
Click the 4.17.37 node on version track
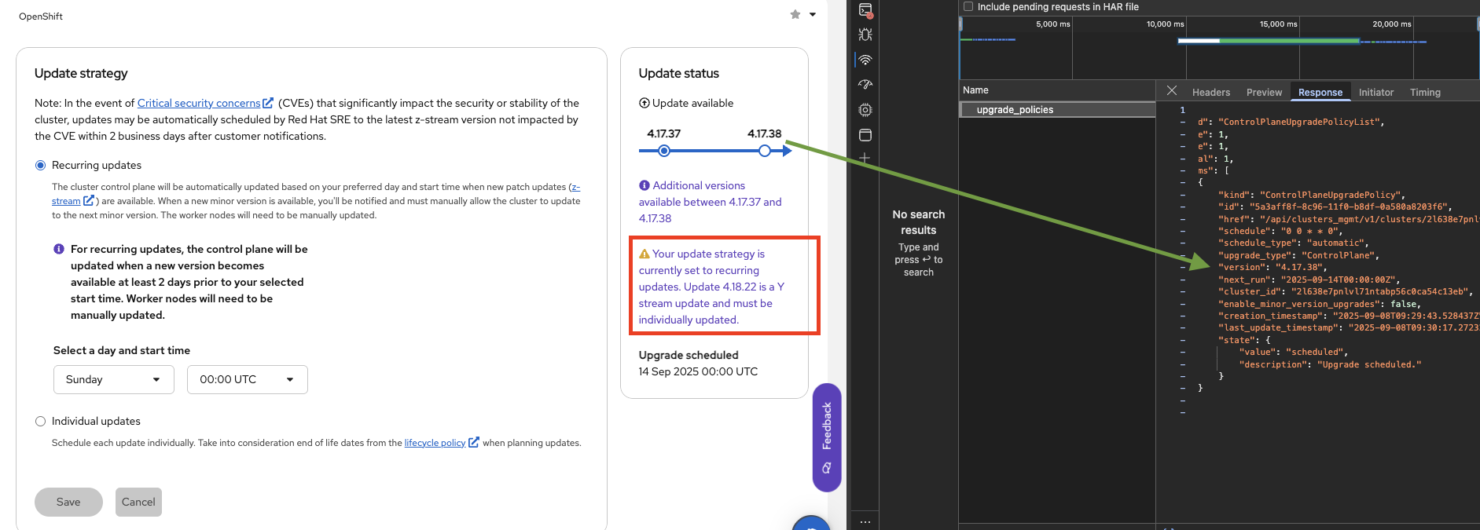tap(664, 151)
